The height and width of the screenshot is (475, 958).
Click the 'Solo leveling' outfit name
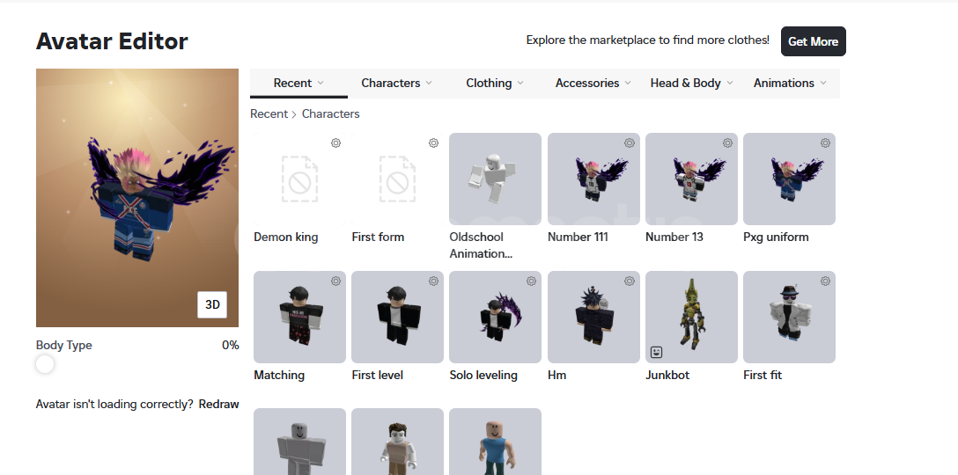483,376
